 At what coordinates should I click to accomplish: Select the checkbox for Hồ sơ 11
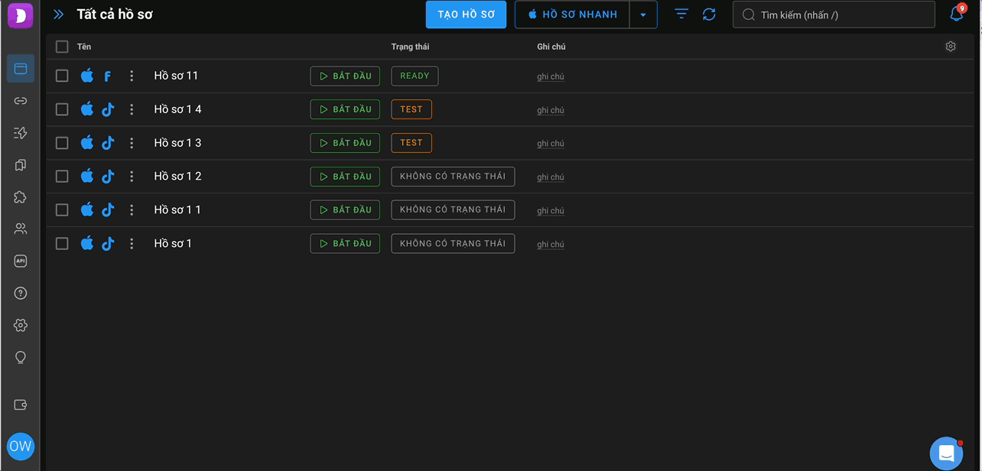[x=62, y=76]
